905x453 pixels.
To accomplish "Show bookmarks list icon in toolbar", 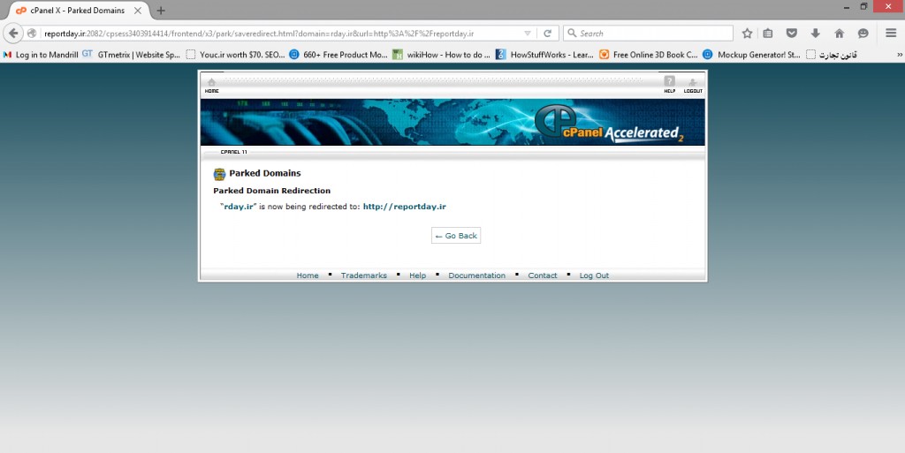I will pyautogui.click(x=768, y=34).
